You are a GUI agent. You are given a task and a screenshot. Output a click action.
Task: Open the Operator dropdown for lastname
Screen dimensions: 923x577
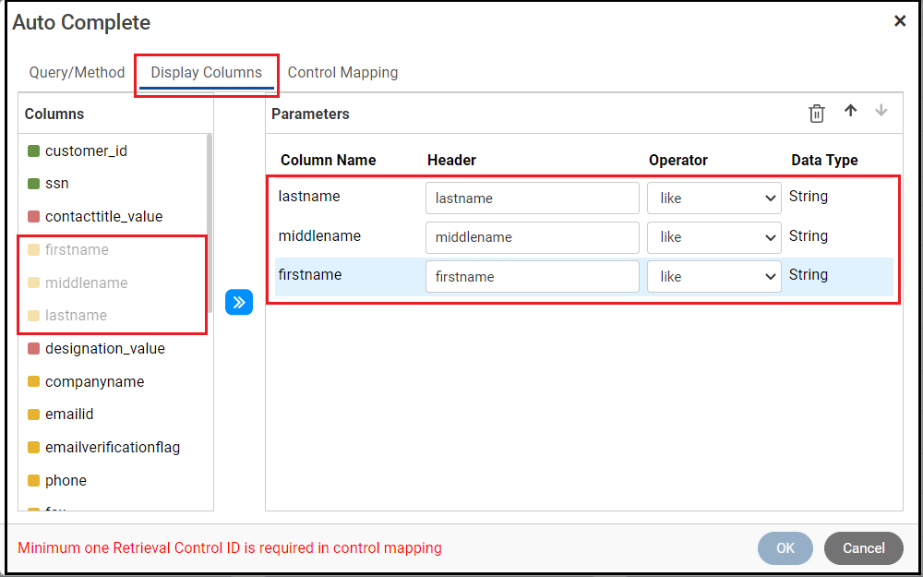click(x=714, y=198)
